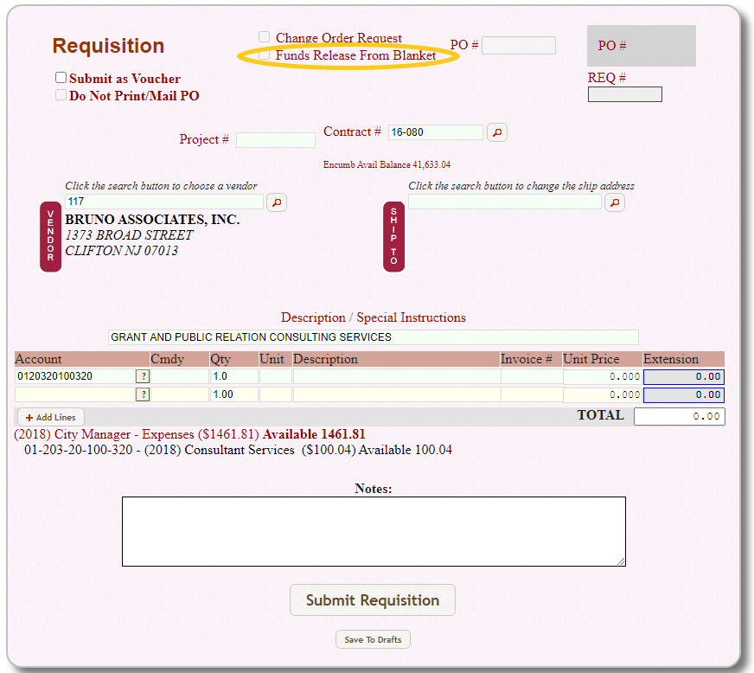
Task: Open the ship address search lookup
Action: click(x=615, y=202)
